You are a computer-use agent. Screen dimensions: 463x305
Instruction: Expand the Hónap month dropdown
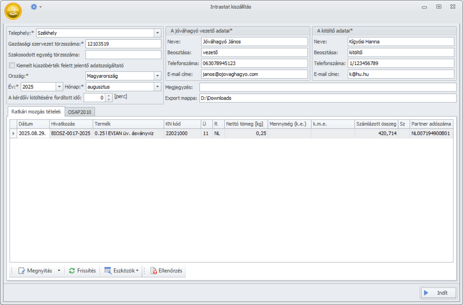[x=157, y=87]
